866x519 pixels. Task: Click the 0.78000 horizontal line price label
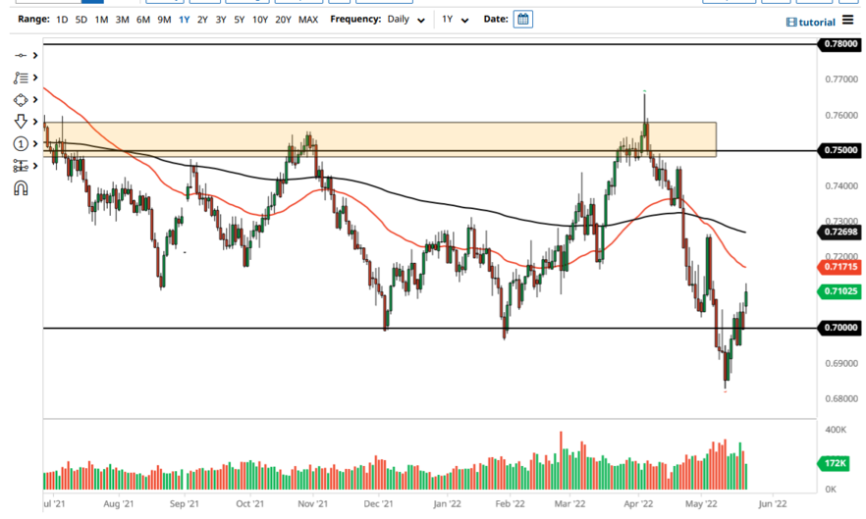[839, 43]
